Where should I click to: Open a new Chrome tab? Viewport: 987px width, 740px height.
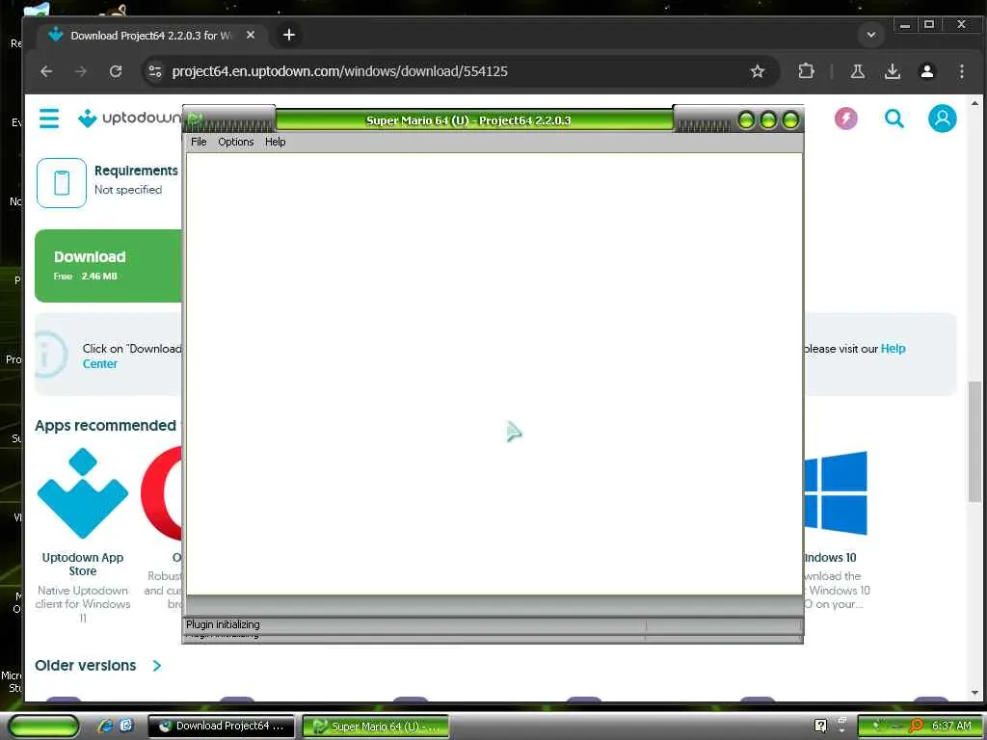(289, 35)
